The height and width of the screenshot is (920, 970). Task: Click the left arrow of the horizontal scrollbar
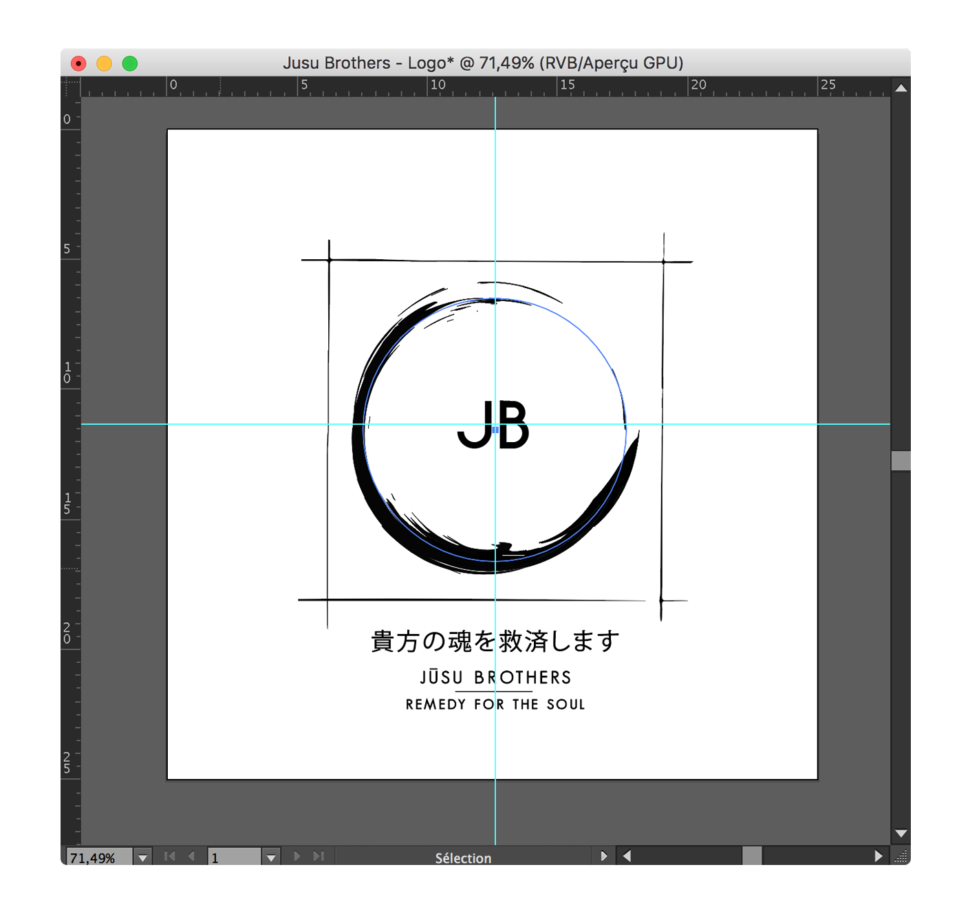(x=626, y=856)
